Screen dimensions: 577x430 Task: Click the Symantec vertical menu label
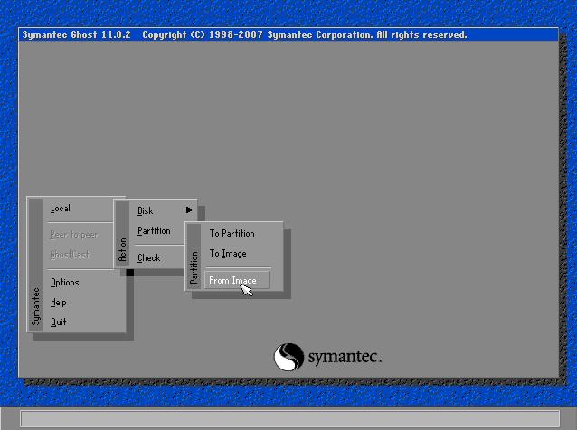click(35, 306)
